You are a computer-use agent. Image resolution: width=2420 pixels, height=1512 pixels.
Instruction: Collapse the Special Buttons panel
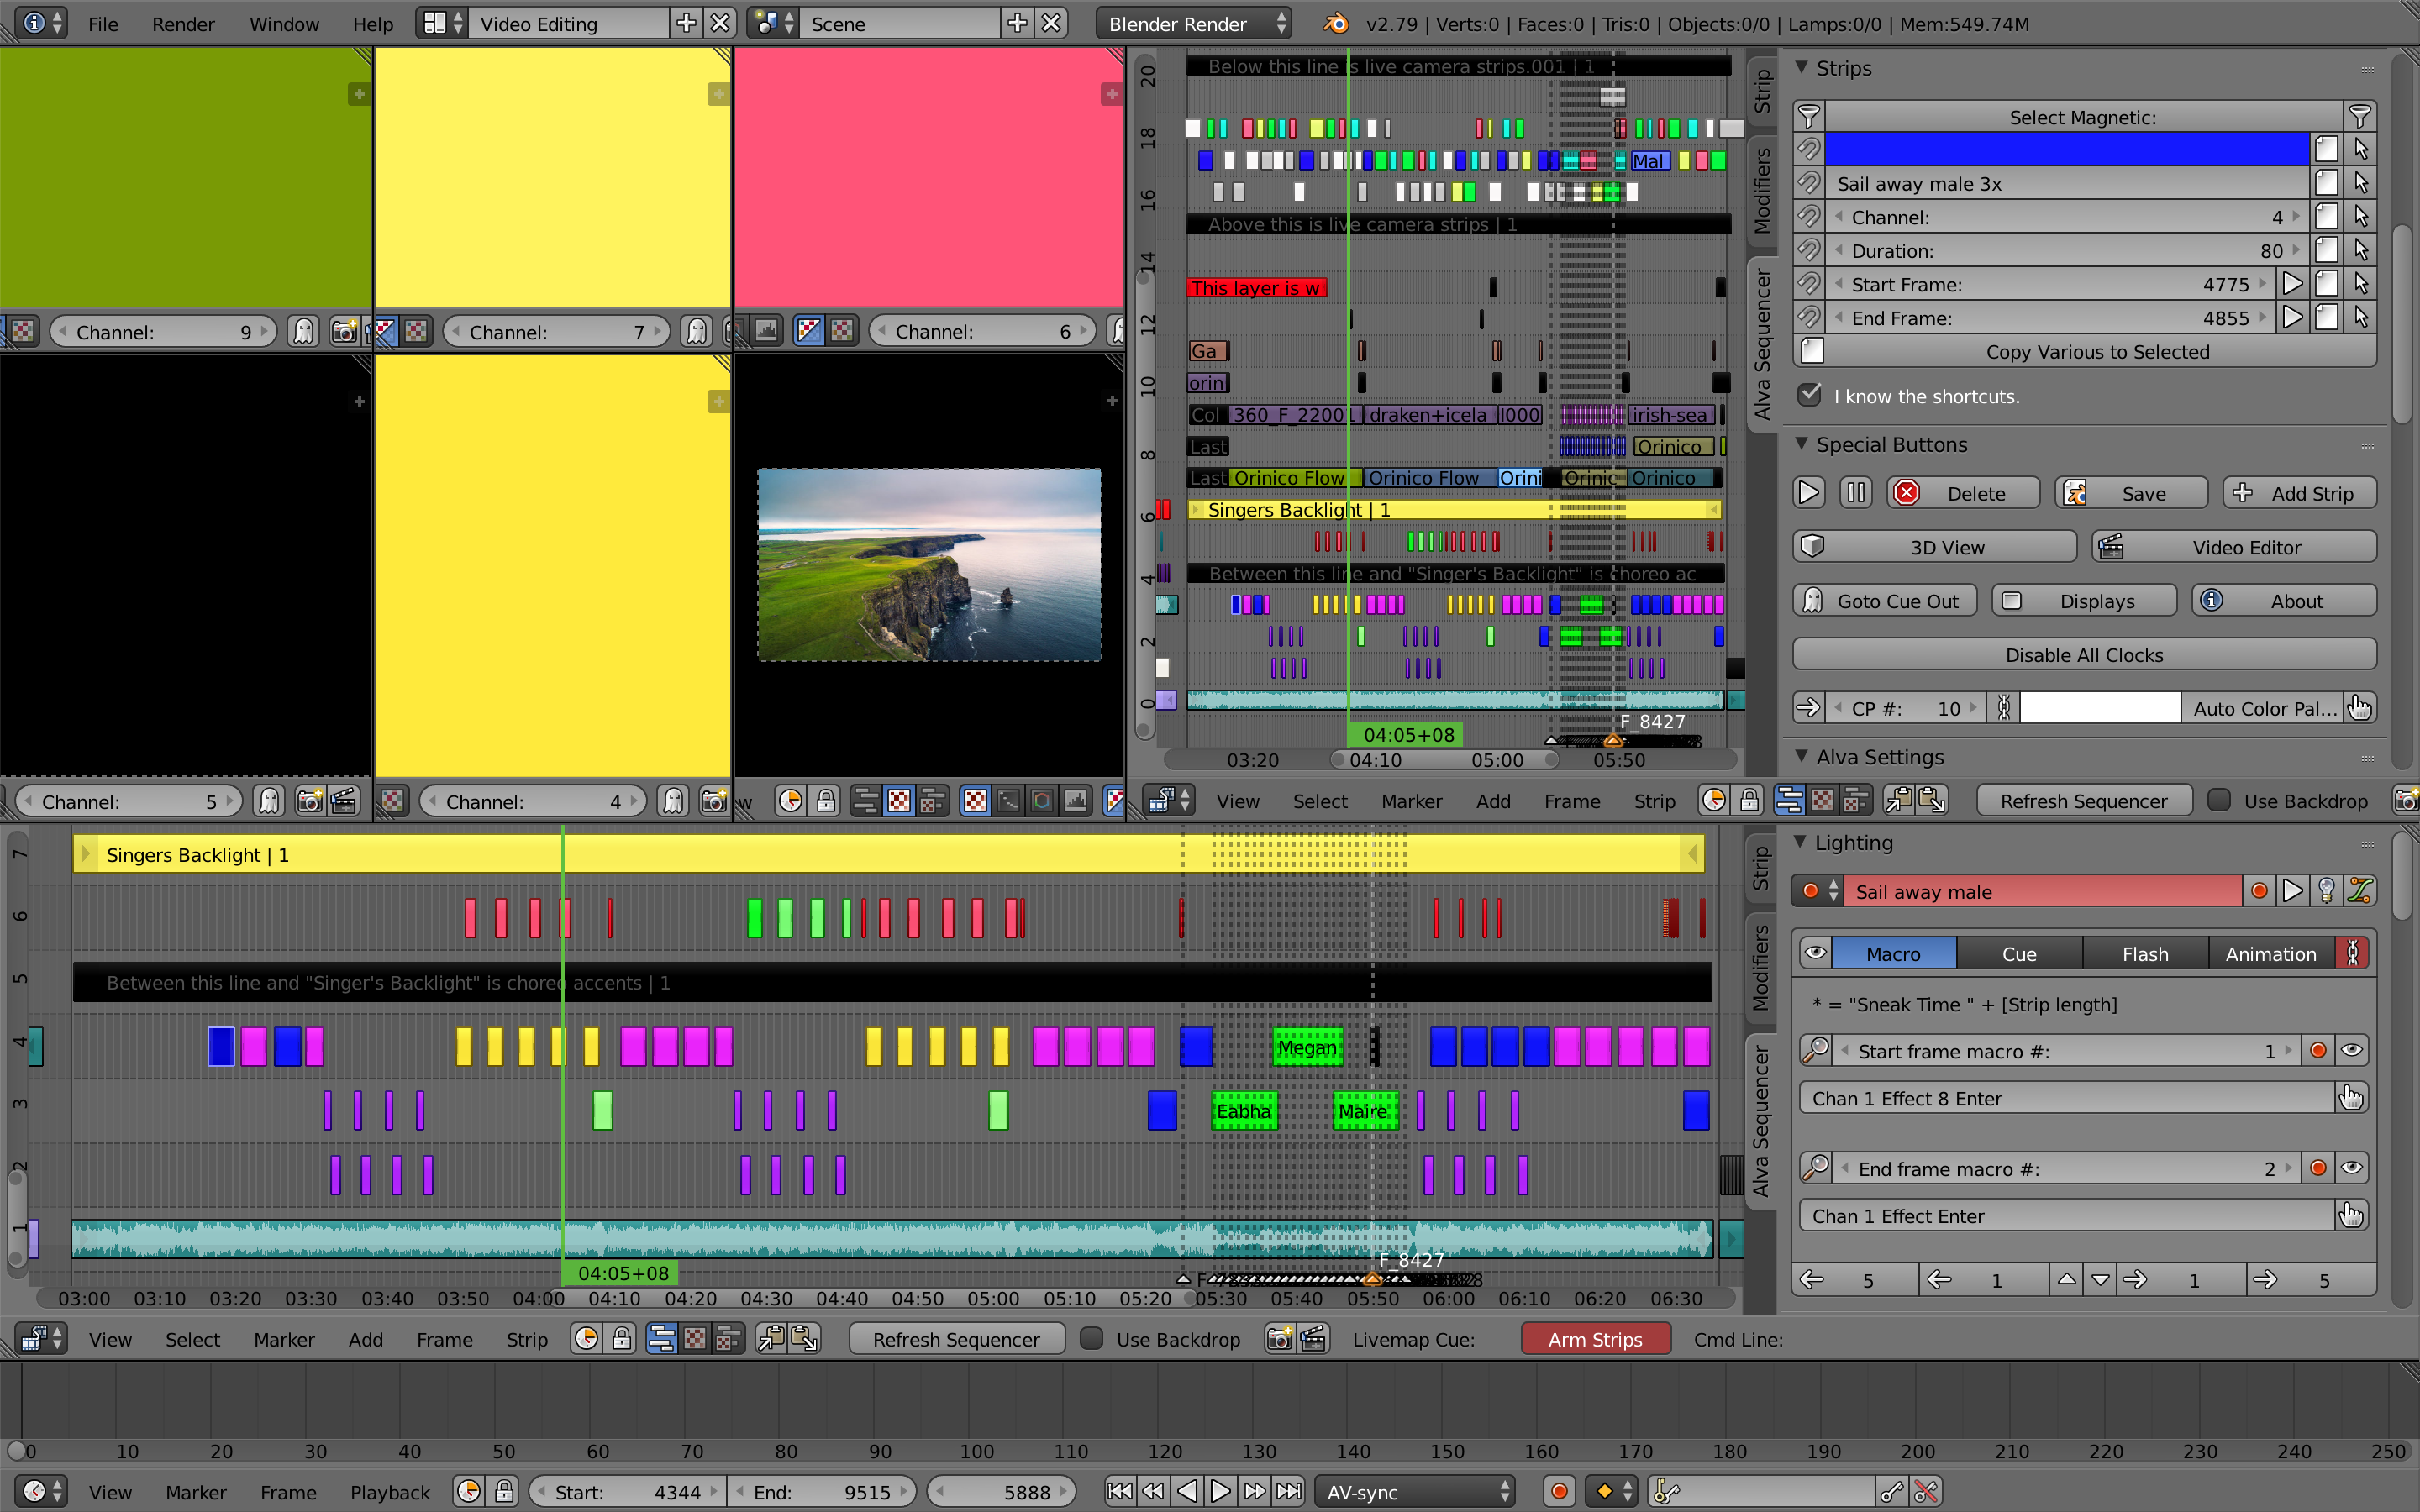(1801, 444)
